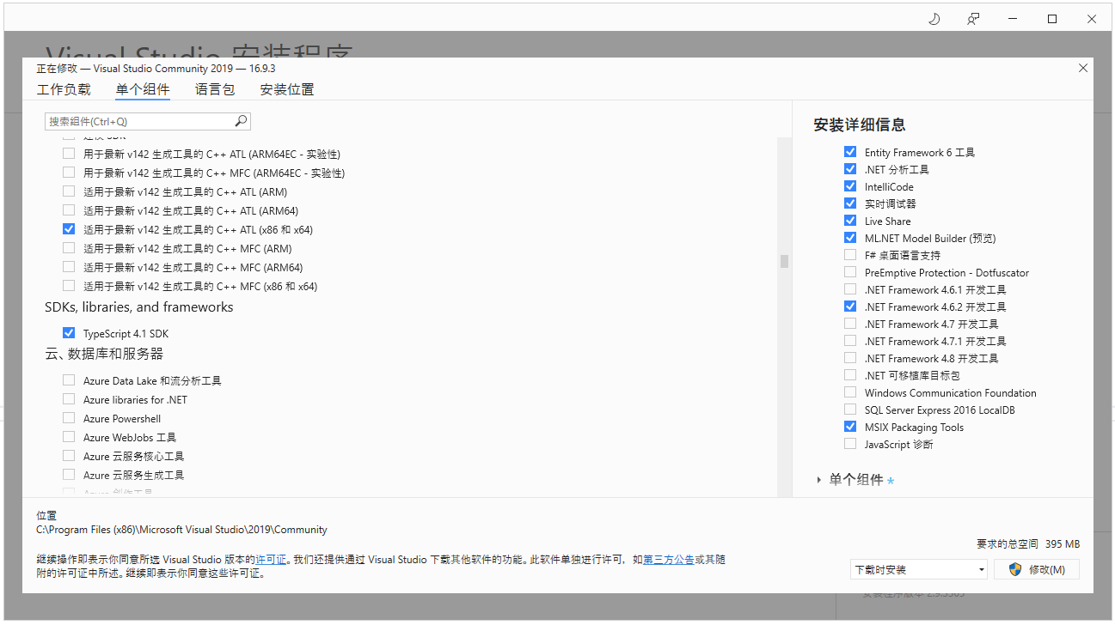This screenshot has height=625, width=1115.
Task: Check Azure libraries for .NET
Action: click(69, 399)
